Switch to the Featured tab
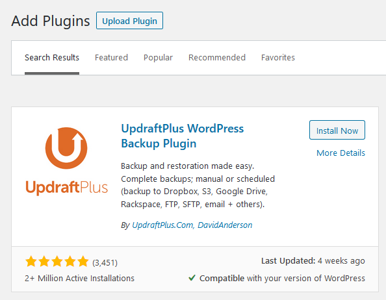The image size is (386, 300). pyautogui.click(x=111, y=58)
